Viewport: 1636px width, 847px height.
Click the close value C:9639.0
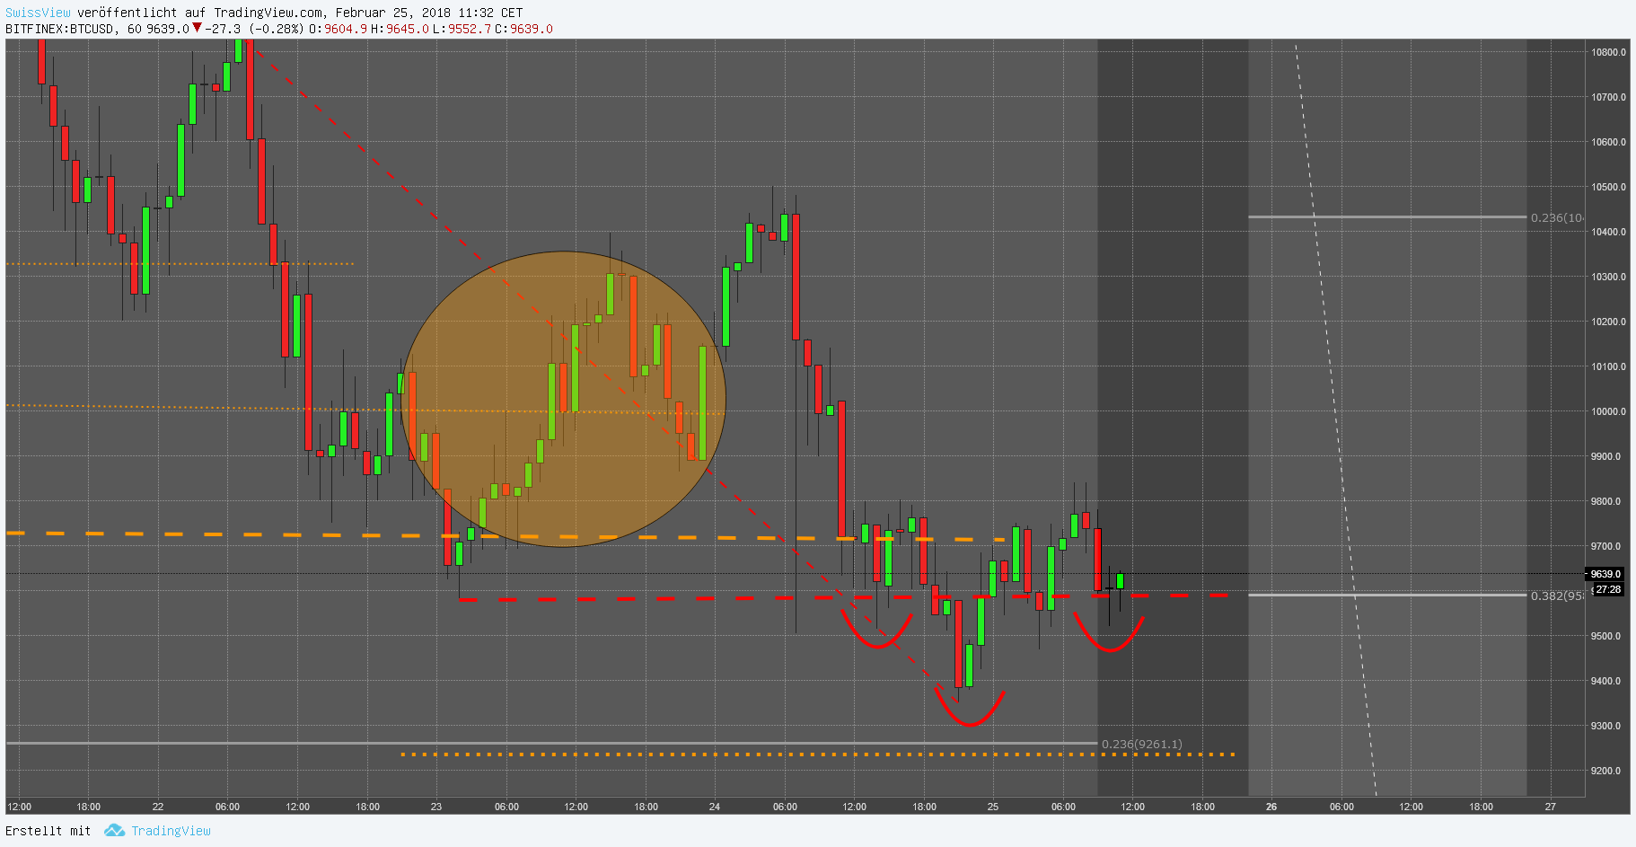[523, 29]
